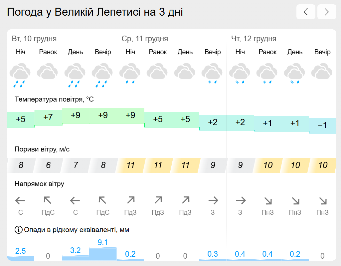Click northwest wind arrow for Thursday morning
The height and width of the screenshot is (266, 341).
[x=268, y=200]
